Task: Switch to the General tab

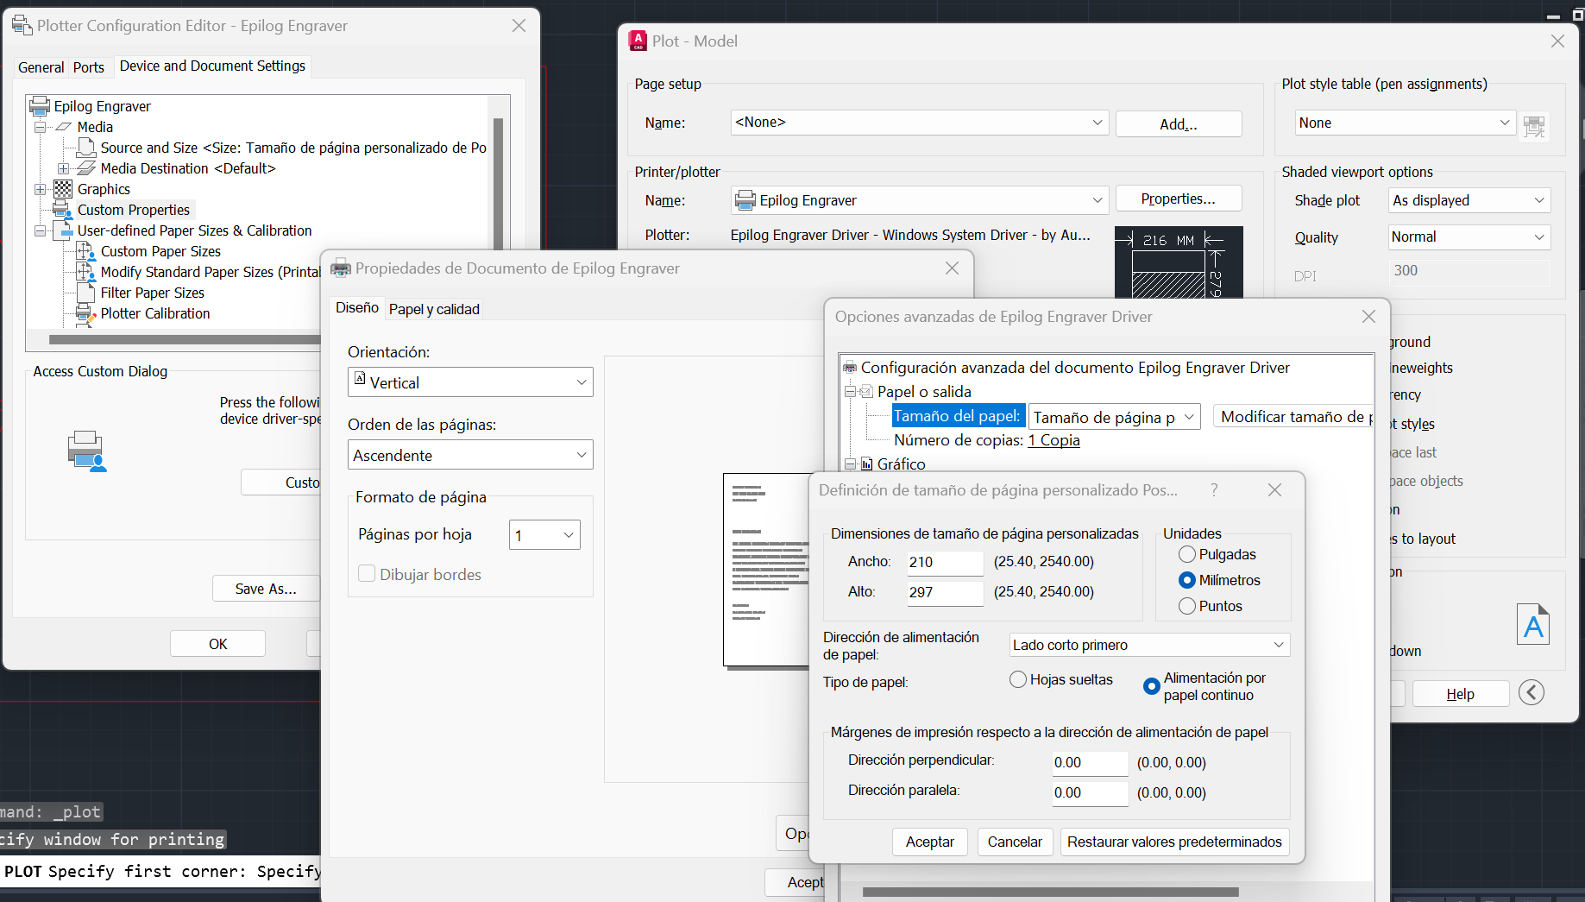Action: click(41, 67)
